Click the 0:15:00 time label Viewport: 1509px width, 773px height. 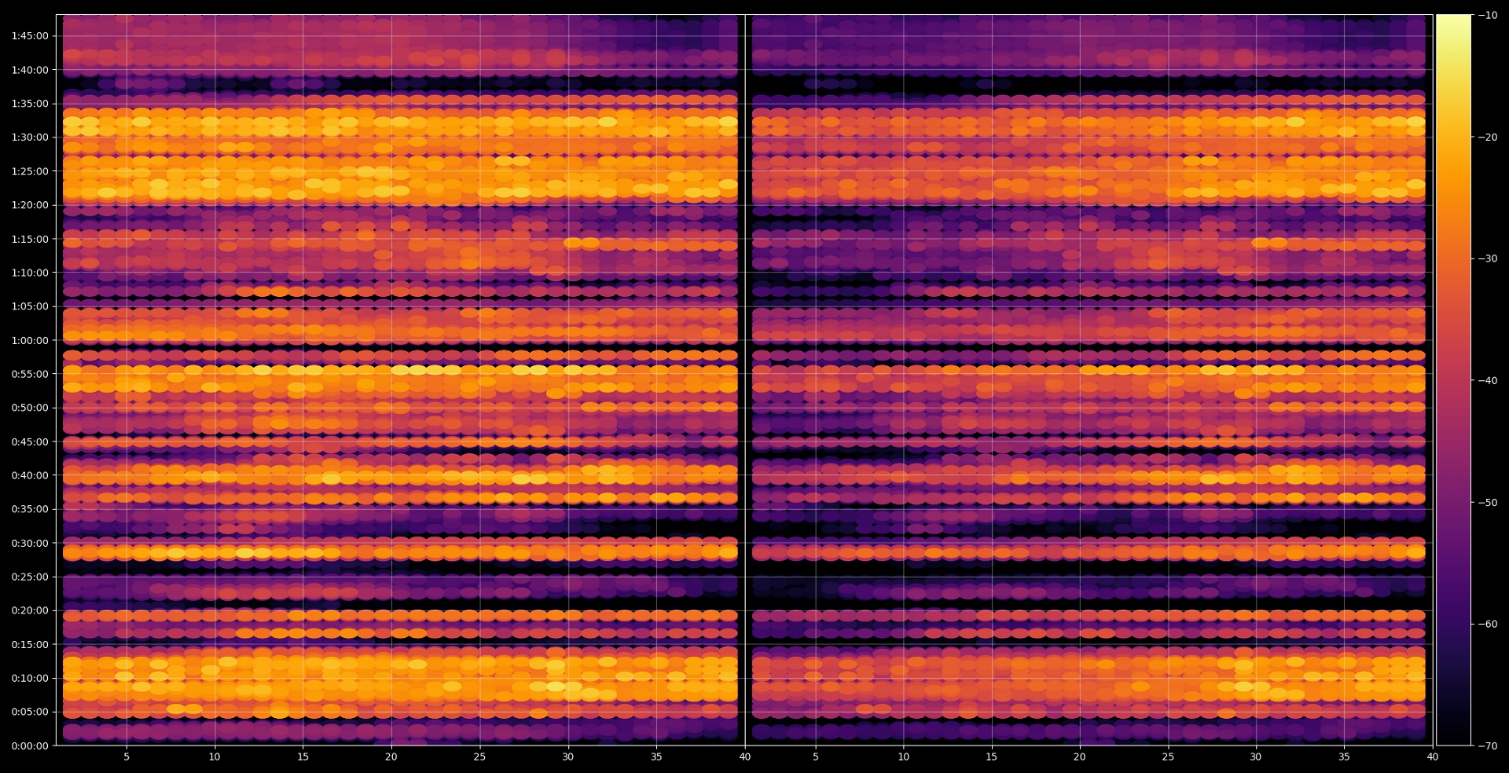tap(30, 645)
